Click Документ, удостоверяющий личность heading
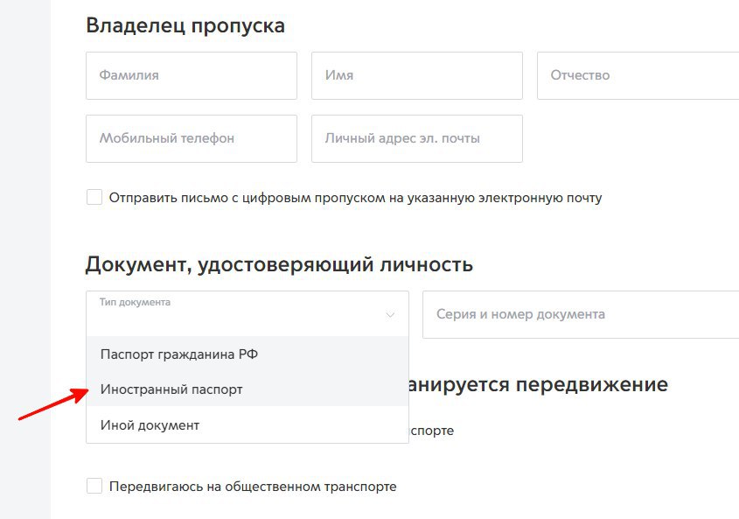Screen dimensions: 739x519 click(279, 264)
